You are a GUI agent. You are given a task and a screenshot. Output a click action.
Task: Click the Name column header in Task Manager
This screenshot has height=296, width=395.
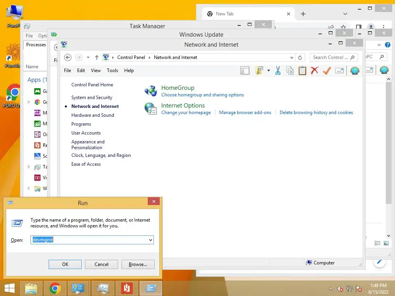point(32,67)
